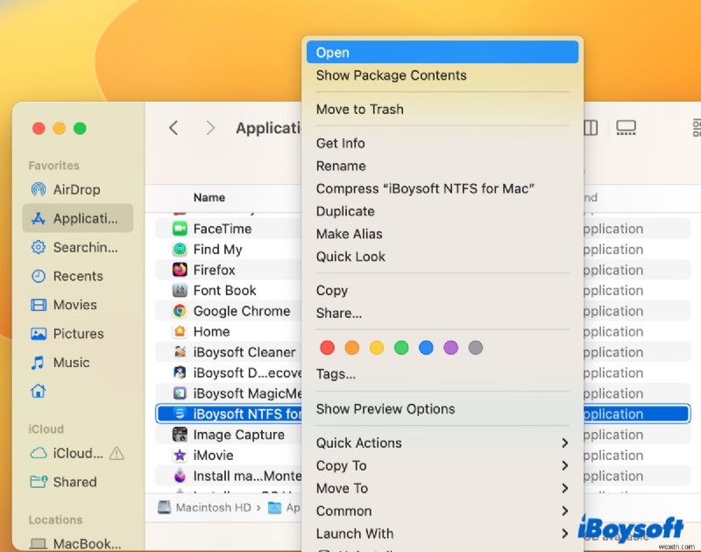Click the Google Chrome app icon
This screenshot has width=701, height=552.
[x=180, y=311]
